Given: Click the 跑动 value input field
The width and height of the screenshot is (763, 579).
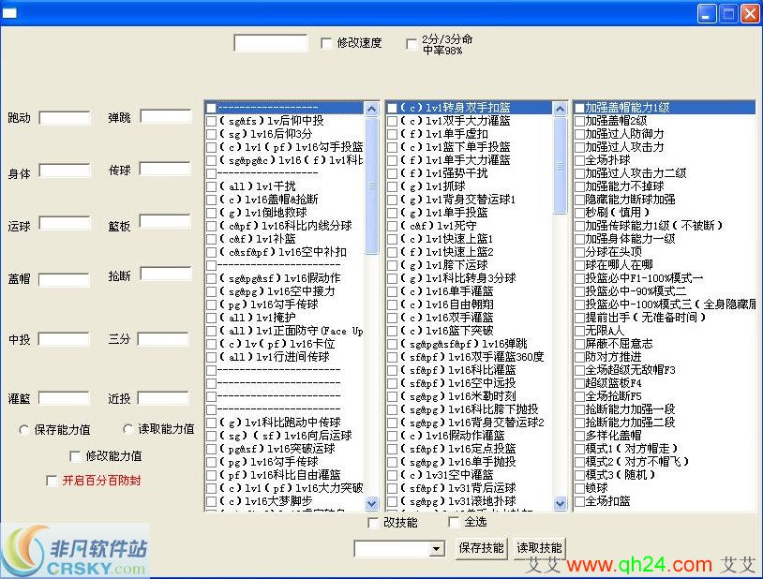Looking at the screenshot, I should pos(65,118).
